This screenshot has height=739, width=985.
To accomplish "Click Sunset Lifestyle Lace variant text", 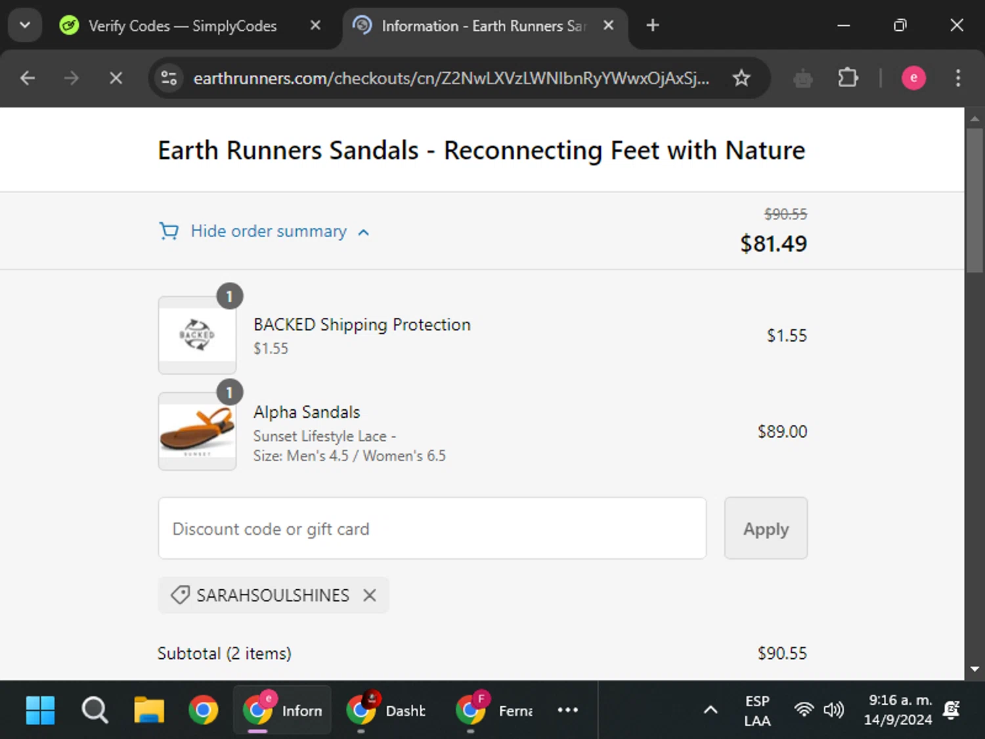I will coord(324,436).
